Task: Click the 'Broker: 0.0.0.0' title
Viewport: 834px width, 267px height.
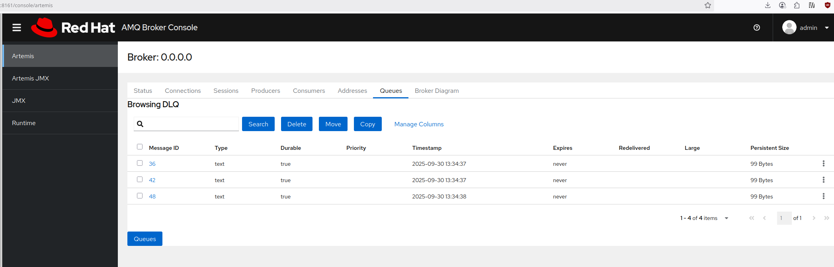Action: 160,57
